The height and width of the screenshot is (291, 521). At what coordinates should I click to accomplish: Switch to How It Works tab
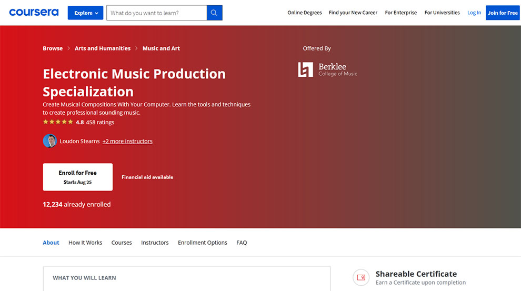[x=85, y=243]
